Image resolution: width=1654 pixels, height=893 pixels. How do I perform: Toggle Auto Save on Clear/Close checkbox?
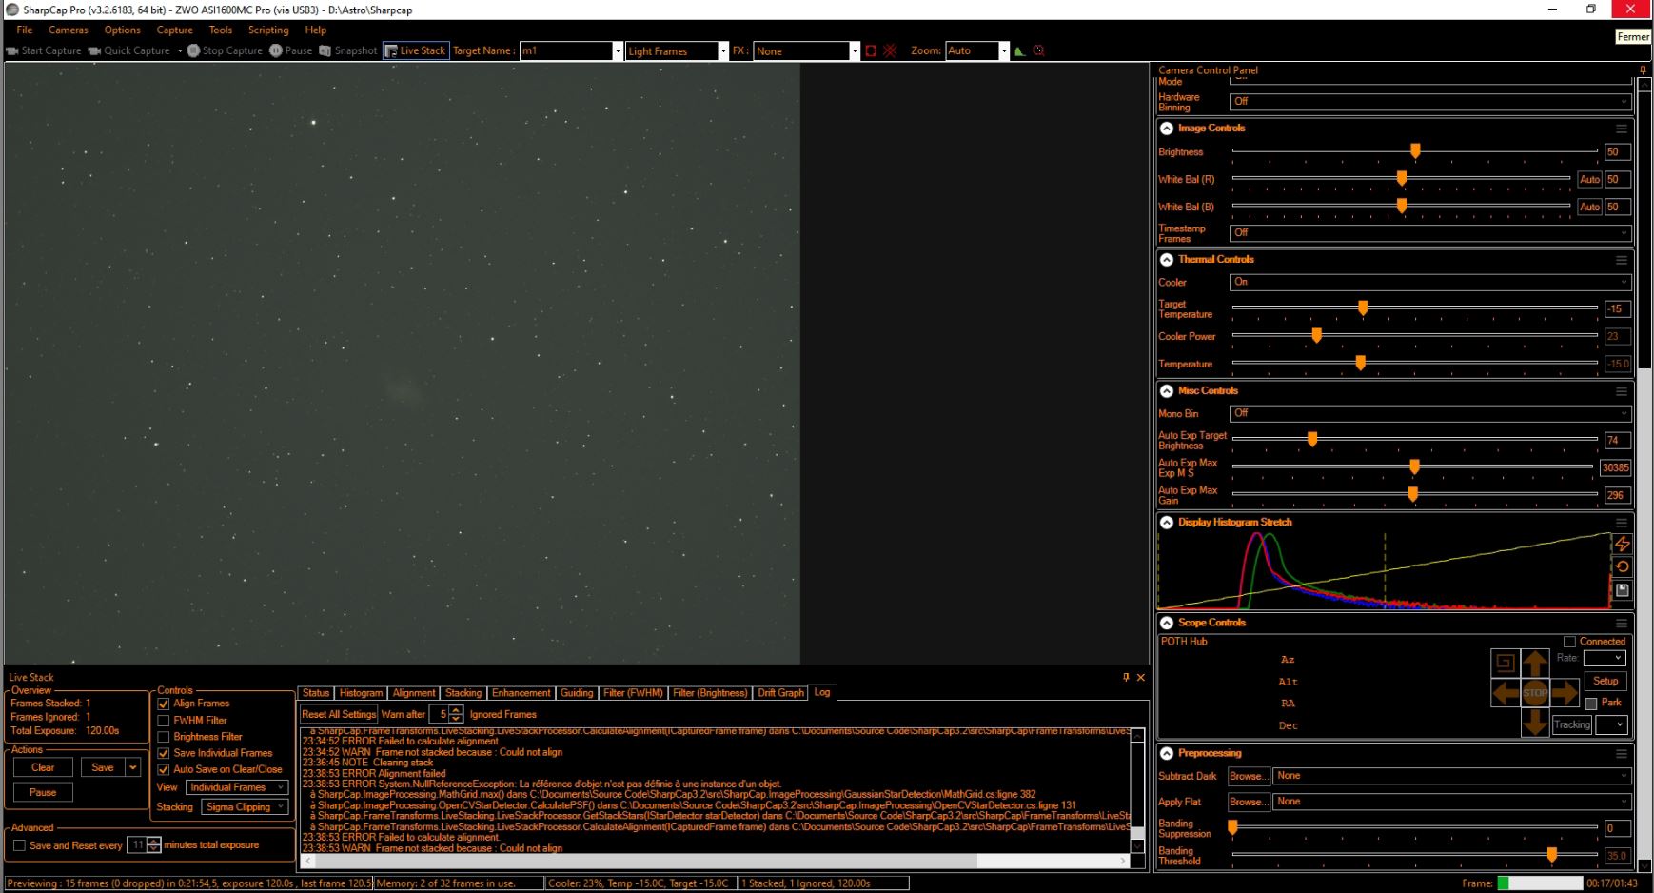[x=163, y=769]
